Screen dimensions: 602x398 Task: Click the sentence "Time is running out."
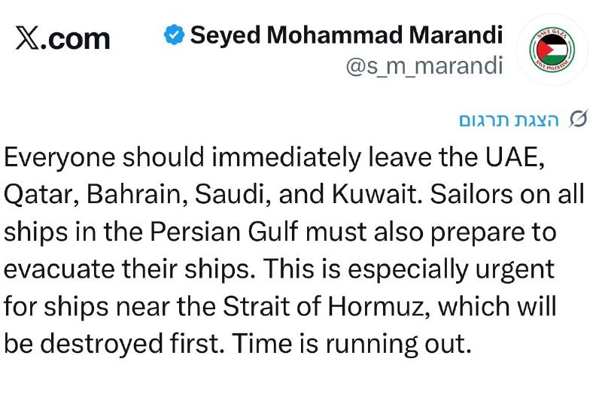click(351, 343)
